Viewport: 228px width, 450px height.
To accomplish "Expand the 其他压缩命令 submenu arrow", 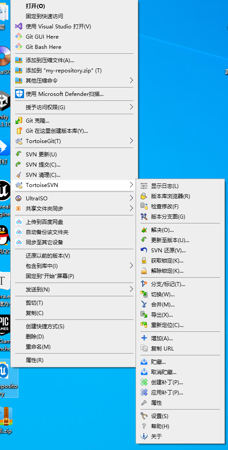I will tap(131, 80).
